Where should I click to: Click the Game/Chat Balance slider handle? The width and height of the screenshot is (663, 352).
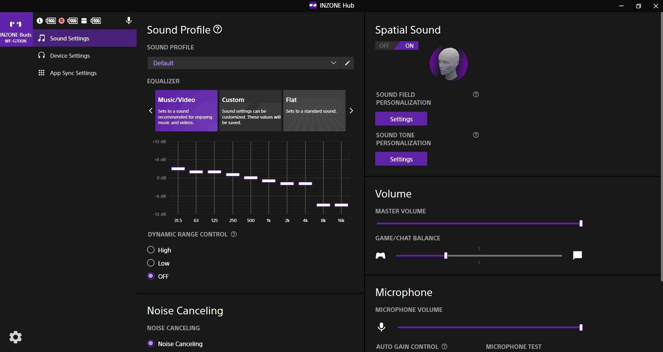coord(446,256)
